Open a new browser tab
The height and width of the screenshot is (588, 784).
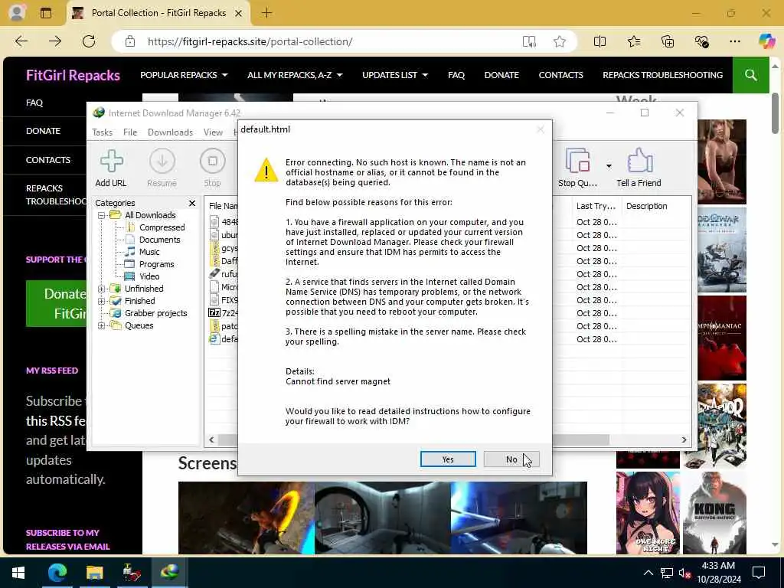(x=267, y=13)
